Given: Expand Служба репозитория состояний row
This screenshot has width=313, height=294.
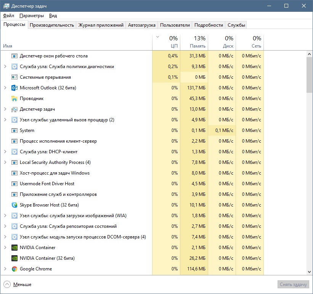Looking at the screenshot, I should point(5,226).
